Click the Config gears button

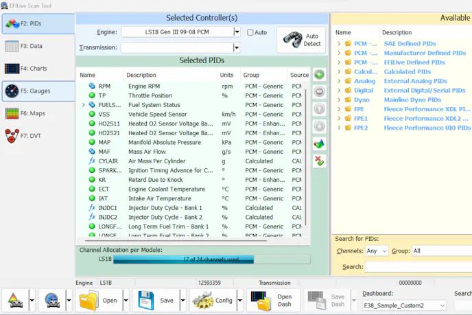click(x=215, y=301)
